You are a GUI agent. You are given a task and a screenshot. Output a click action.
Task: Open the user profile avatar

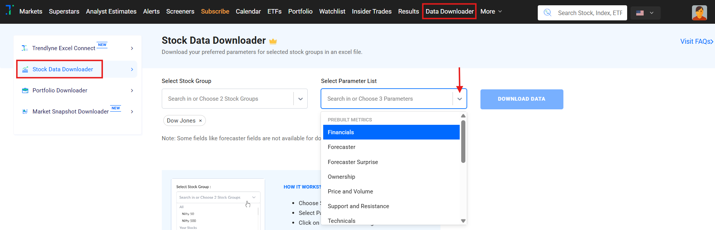pyautogui.click(x=700, y=12)
